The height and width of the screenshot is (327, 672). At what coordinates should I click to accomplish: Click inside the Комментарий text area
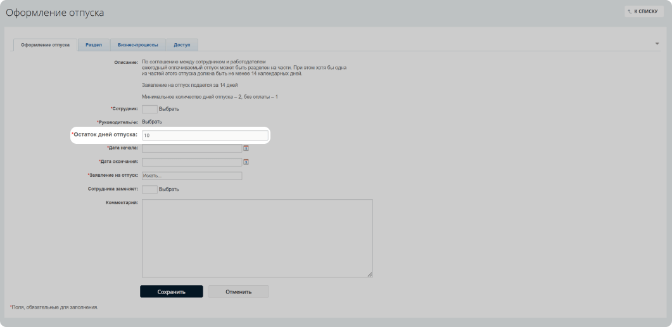257,238
